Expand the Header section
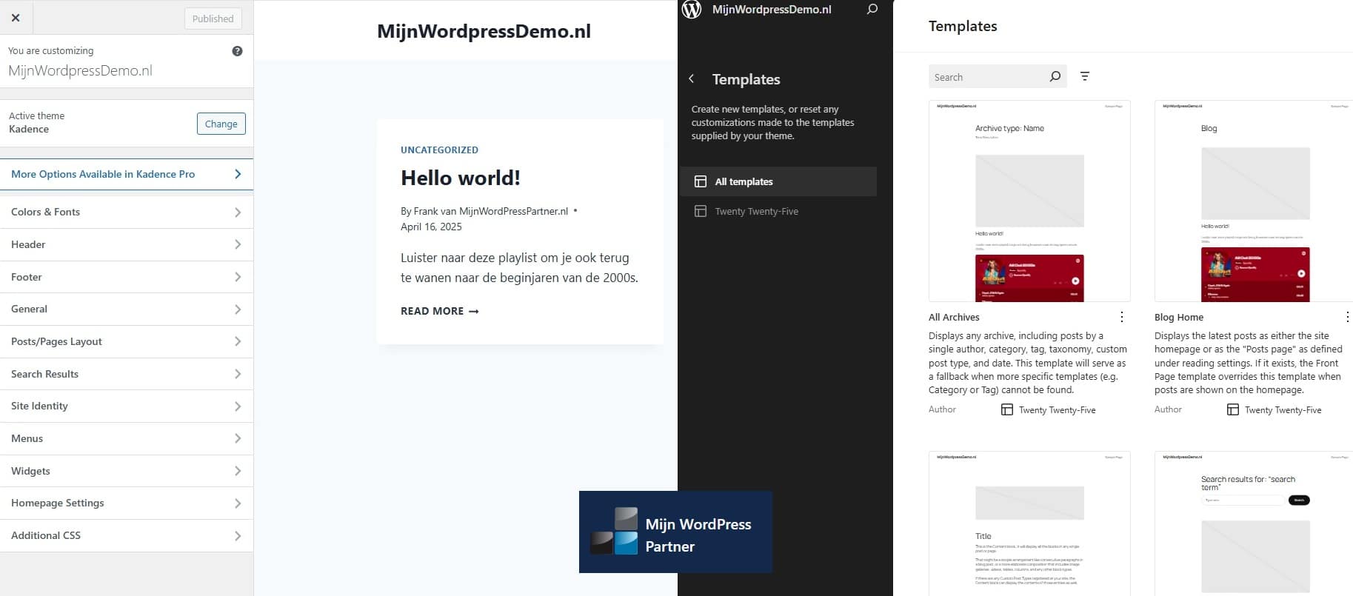 127,244
